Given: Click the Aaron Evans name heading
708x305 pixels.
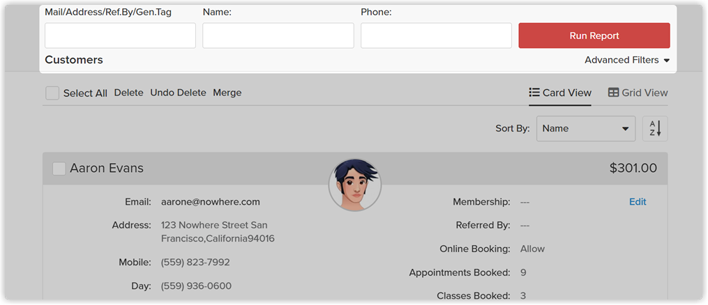Looking at the screenshot, I should click(x=107, y=169).
